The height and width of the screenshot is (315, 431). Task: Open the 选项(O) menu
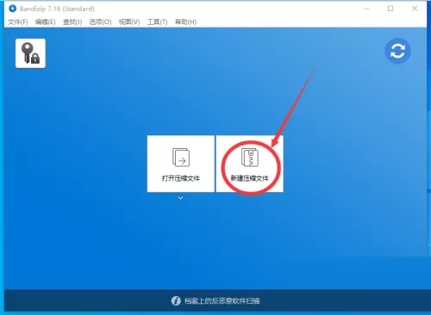[100, 22]
